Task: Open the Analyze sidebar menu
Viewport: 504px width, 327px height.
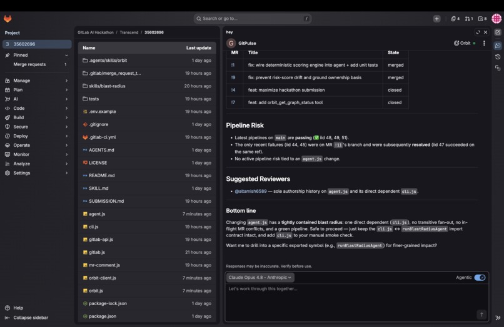Action: click(36, 163)
